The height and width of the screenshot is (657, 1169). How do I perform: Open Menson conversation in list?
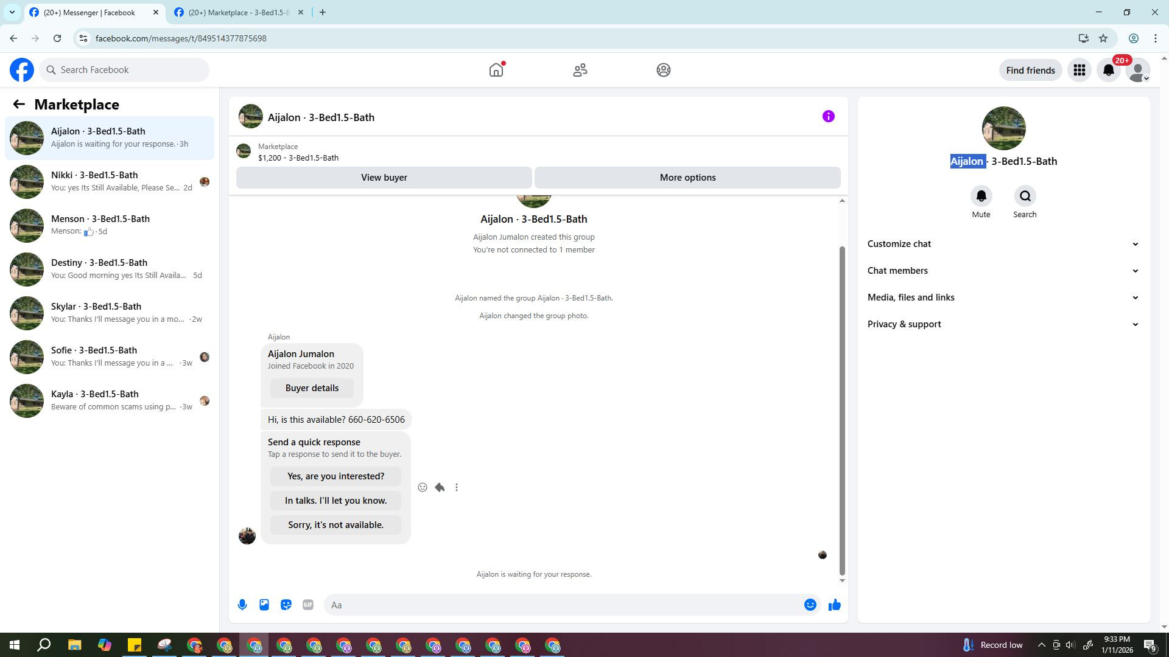point(110,226)
